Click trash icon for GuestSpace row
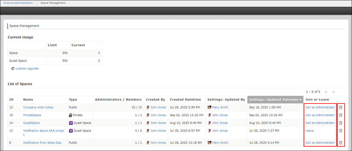The image size is (352, 151). click(x=341, y=123)
